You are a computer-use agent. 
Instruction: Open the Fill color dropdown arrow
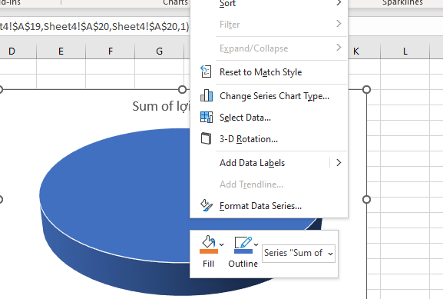click(x=221, y=244)
